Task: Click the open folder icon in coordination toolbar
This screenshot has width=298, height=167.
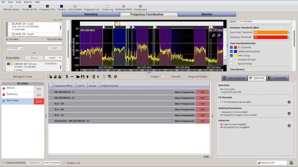Action: [x=78, y=77]
